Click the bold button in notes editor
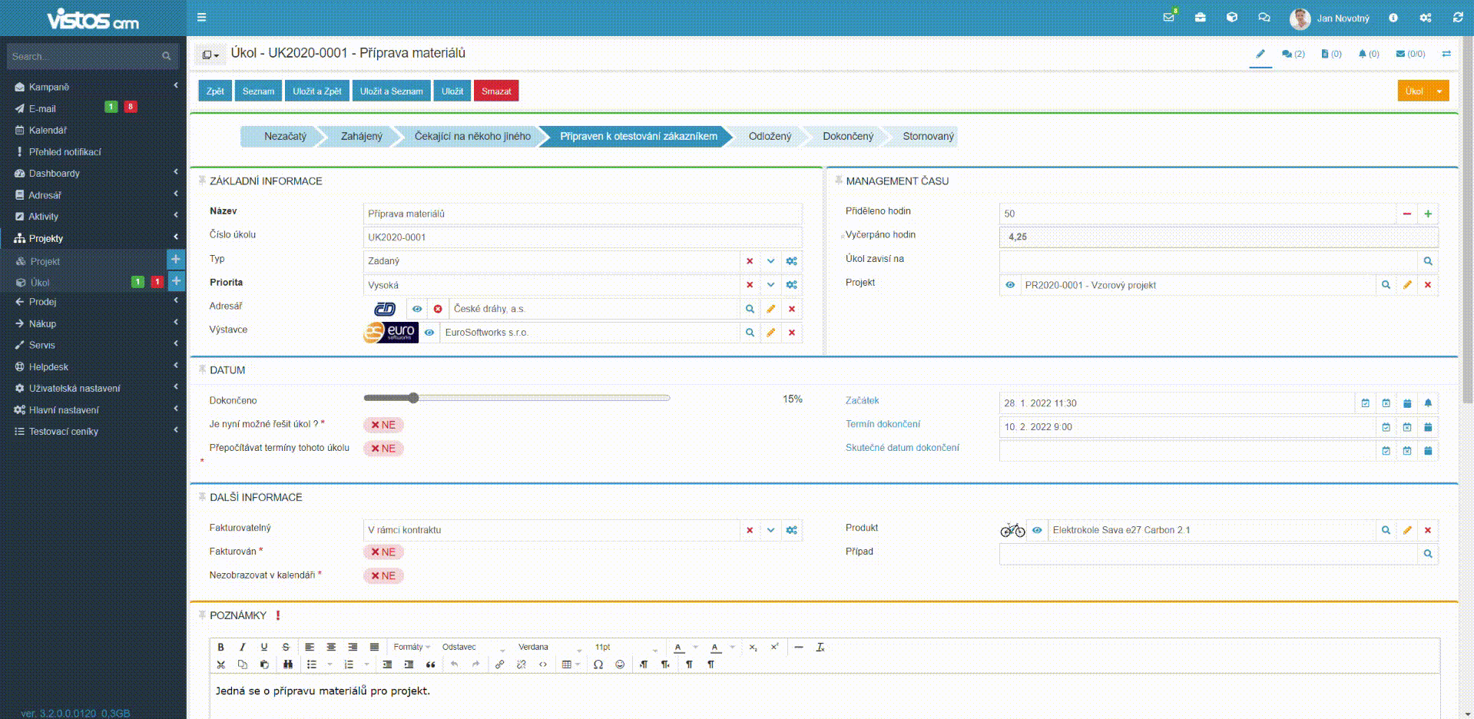 coord(221,647)
